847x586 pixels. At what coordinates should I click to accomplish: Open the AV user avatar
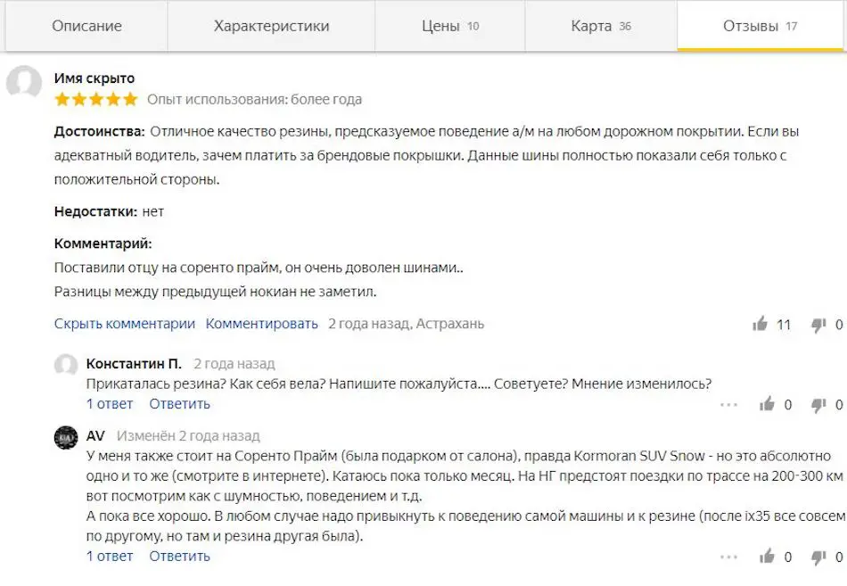[x=66, y=437]
